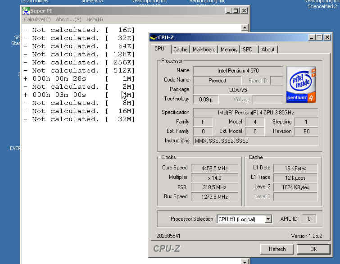Close the Super PI window
This screenshot has width=340, height=264.
coord(244,11)
